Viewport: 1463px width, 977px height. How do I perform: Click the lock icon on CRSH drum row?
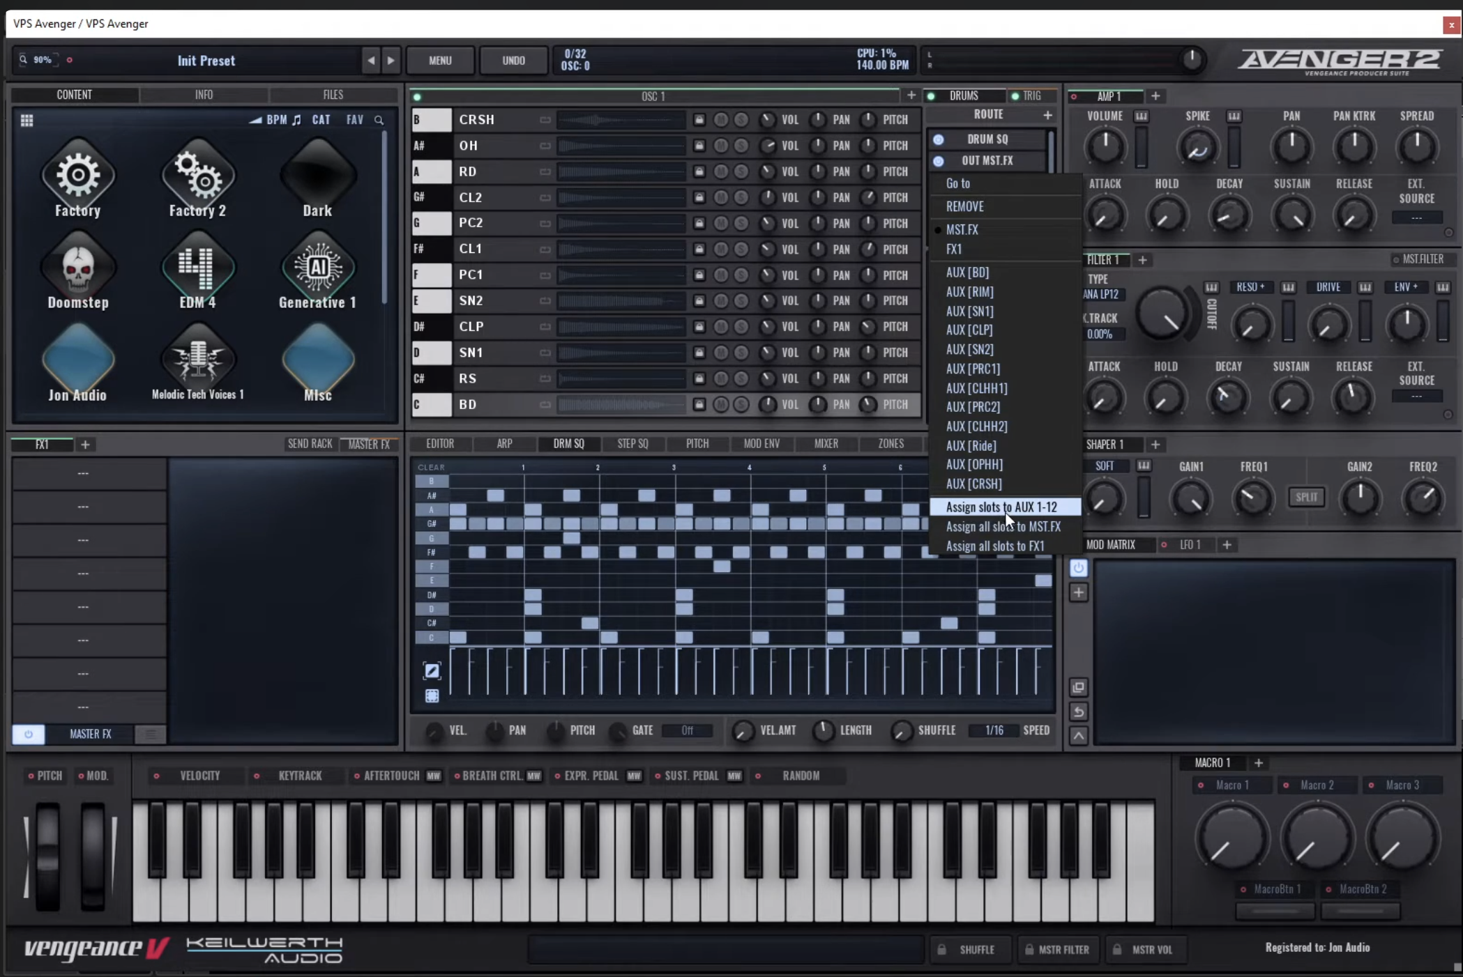click(699, 120)
